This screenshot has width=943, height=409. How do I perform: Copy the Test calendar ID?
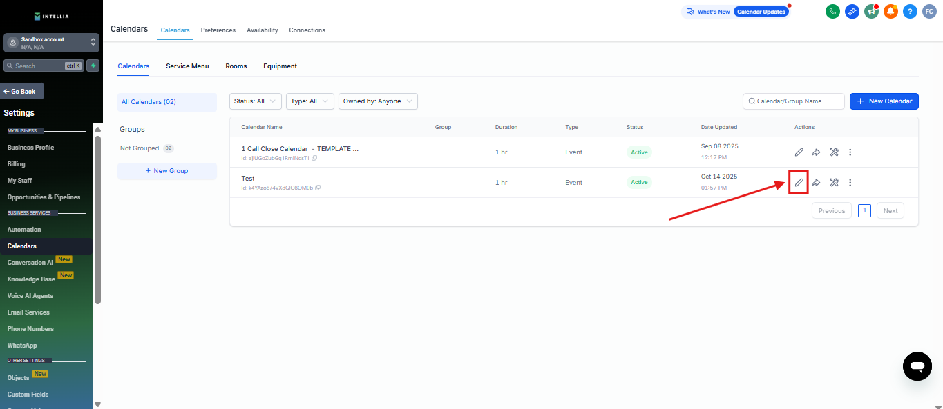click(318, 188)
